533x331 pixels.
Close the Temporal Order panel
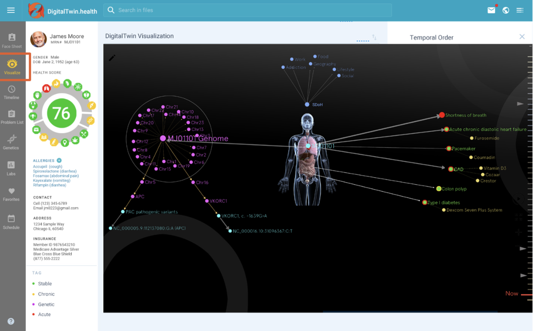tap(522, 37)
